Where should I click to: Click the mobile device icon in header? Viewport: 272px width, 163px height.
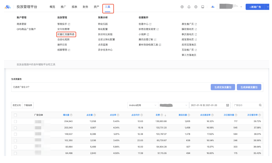(x=203, y=7)
